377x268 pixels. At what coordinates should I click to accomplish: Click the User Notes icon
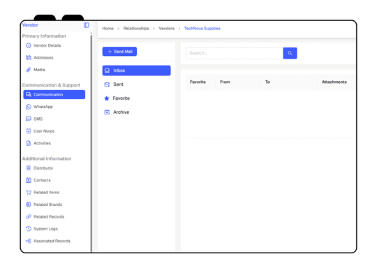29,131
